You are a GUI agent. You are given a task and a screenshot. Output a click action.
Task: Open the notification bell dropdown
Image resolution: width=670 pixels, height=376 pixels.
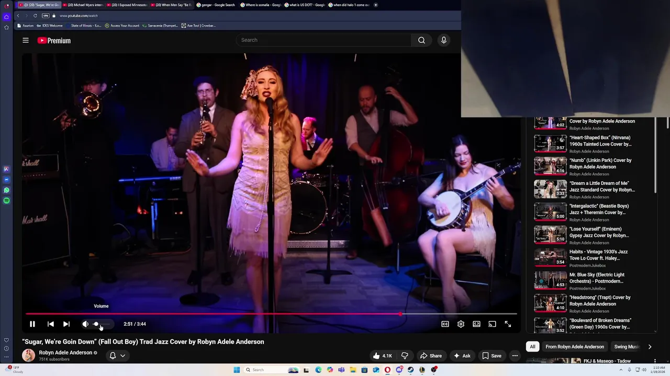click(x=117, y=356)
